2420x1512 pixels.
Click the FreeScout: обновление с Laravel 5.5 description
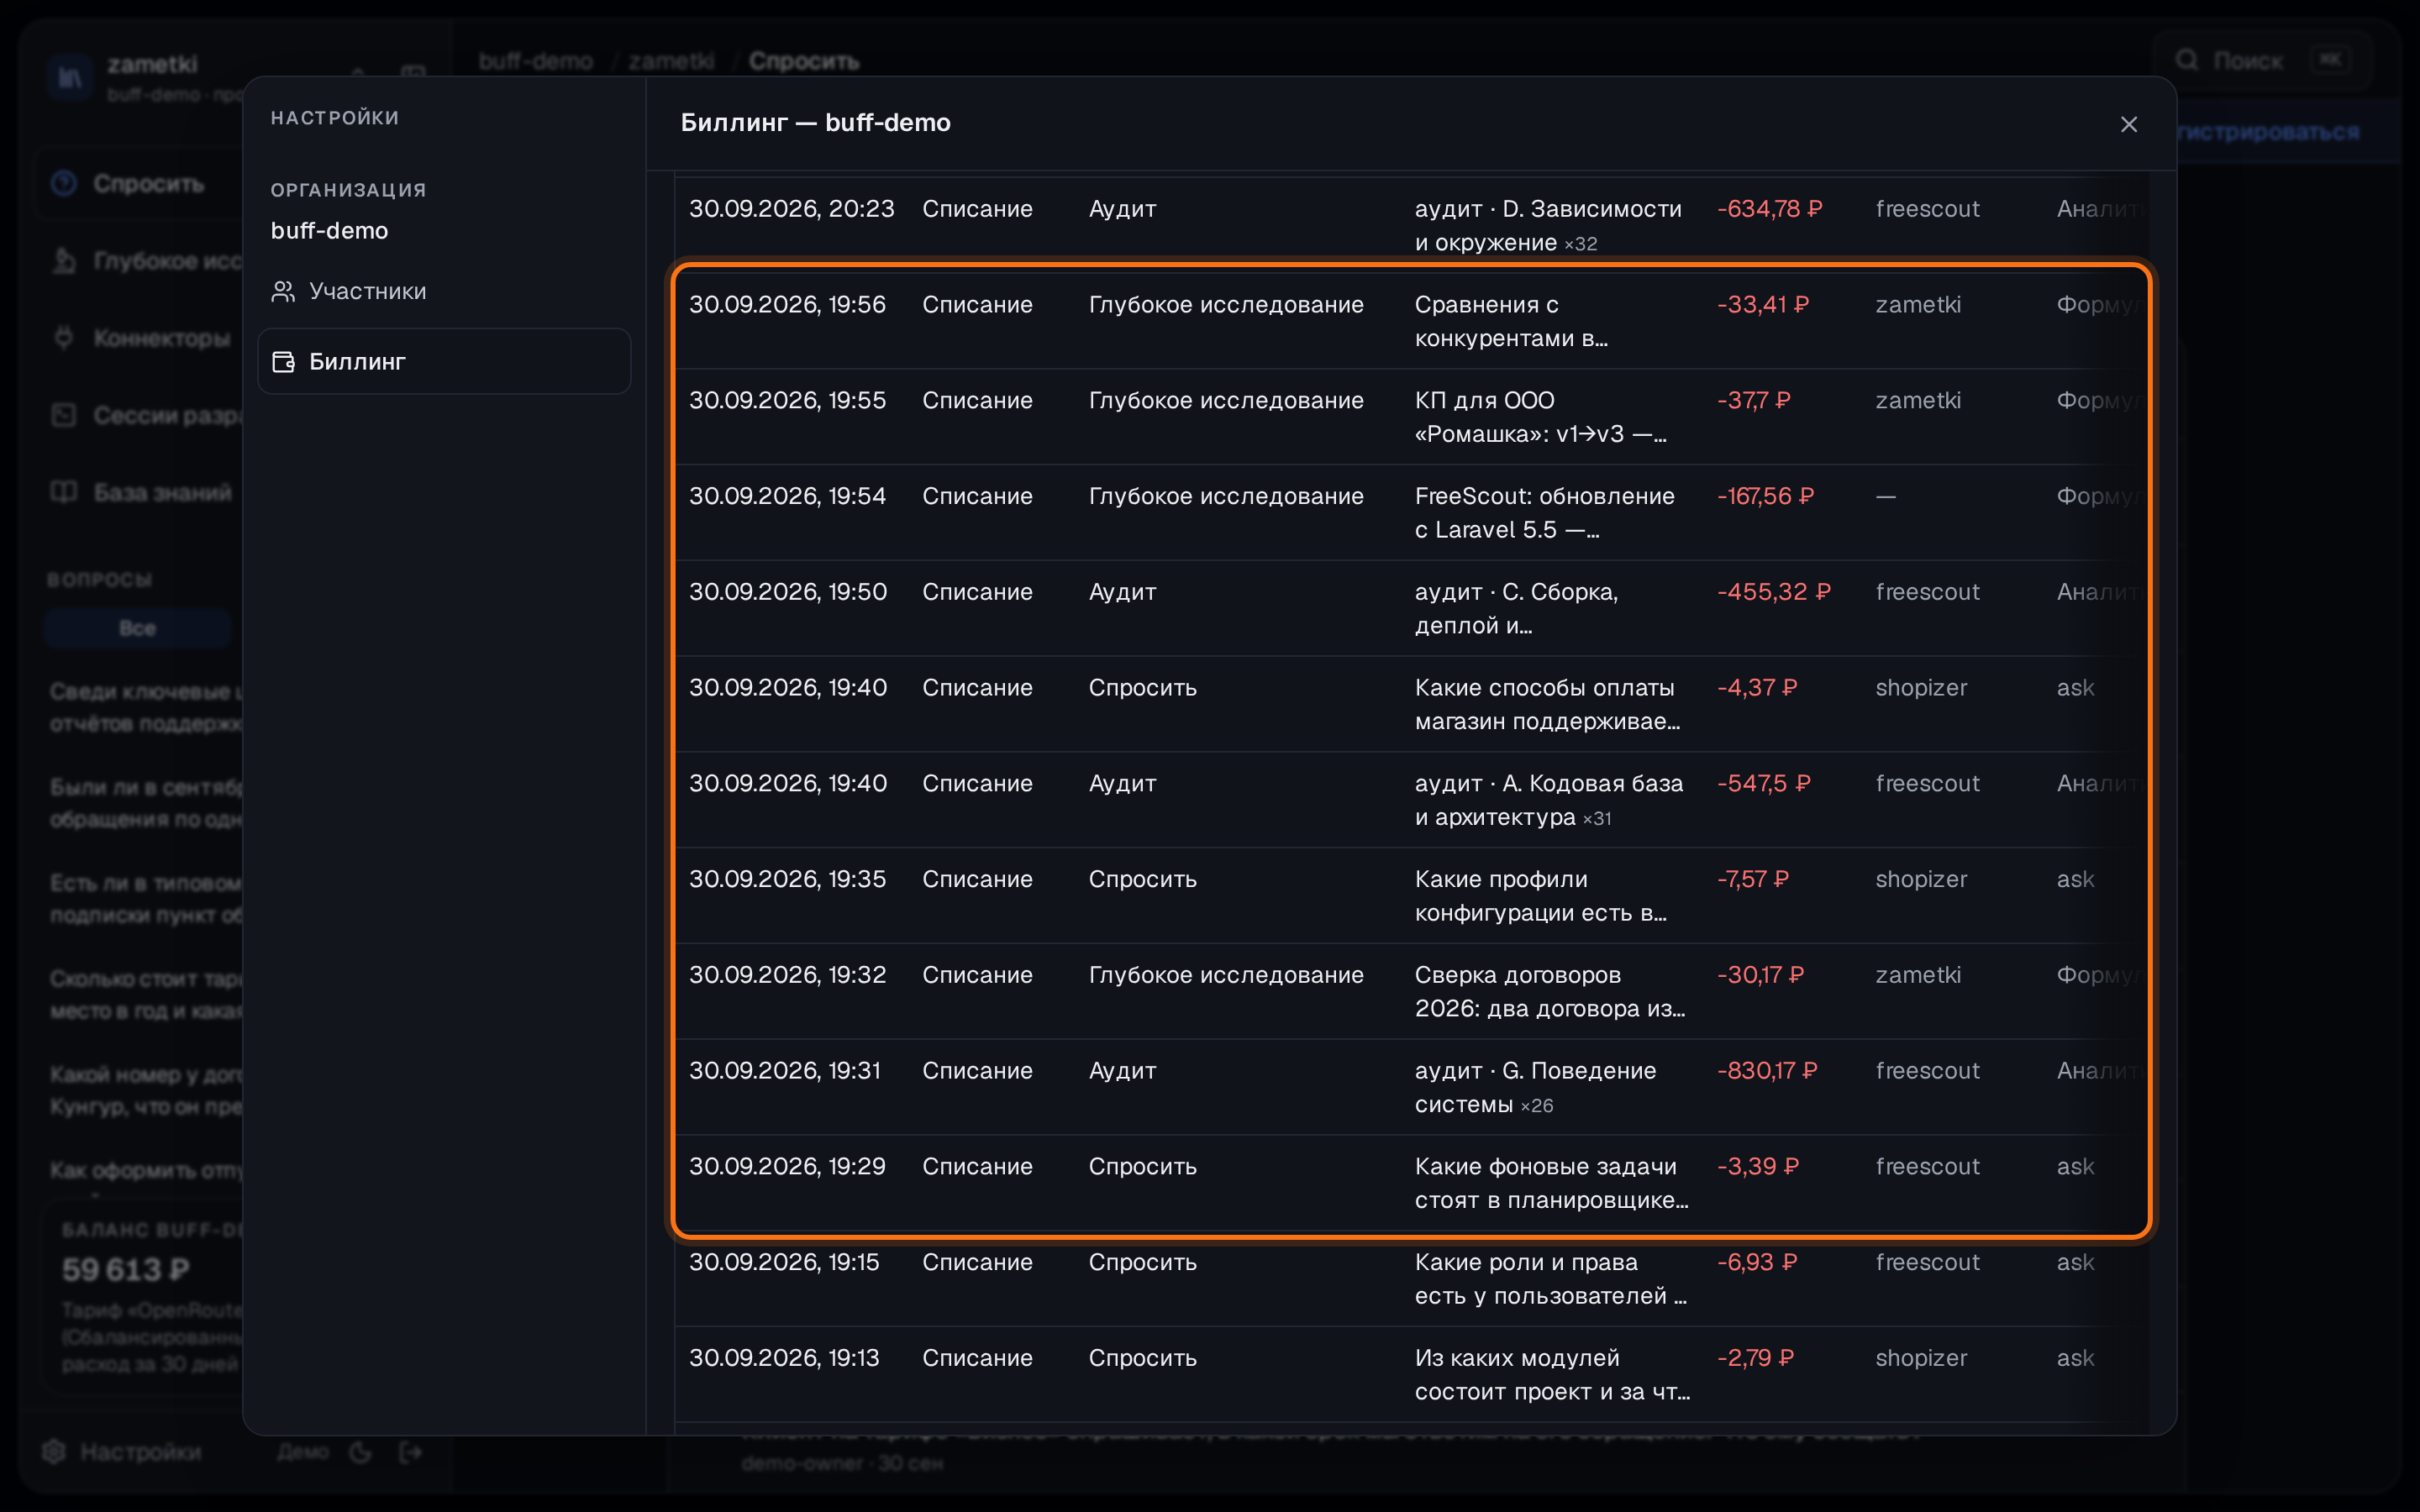pyautogui.click(x=1544, y=512)
